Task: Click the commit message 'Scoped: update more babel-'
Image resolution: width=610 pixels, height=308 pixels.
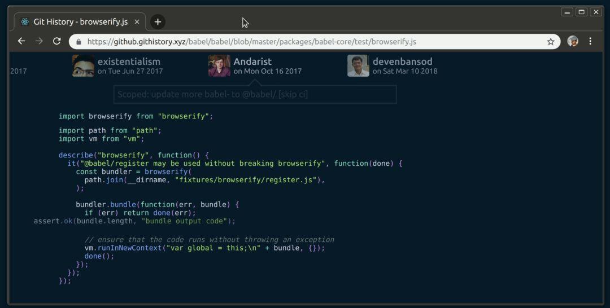Action: coord(255,94)
